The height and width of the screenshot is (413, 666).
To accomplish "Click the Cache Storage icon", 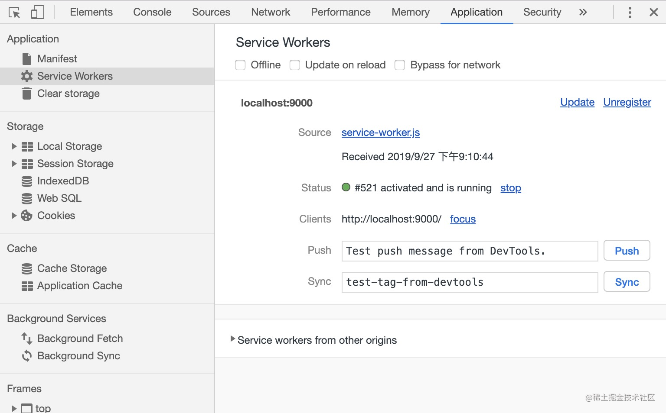I will [x=26, y=268].
